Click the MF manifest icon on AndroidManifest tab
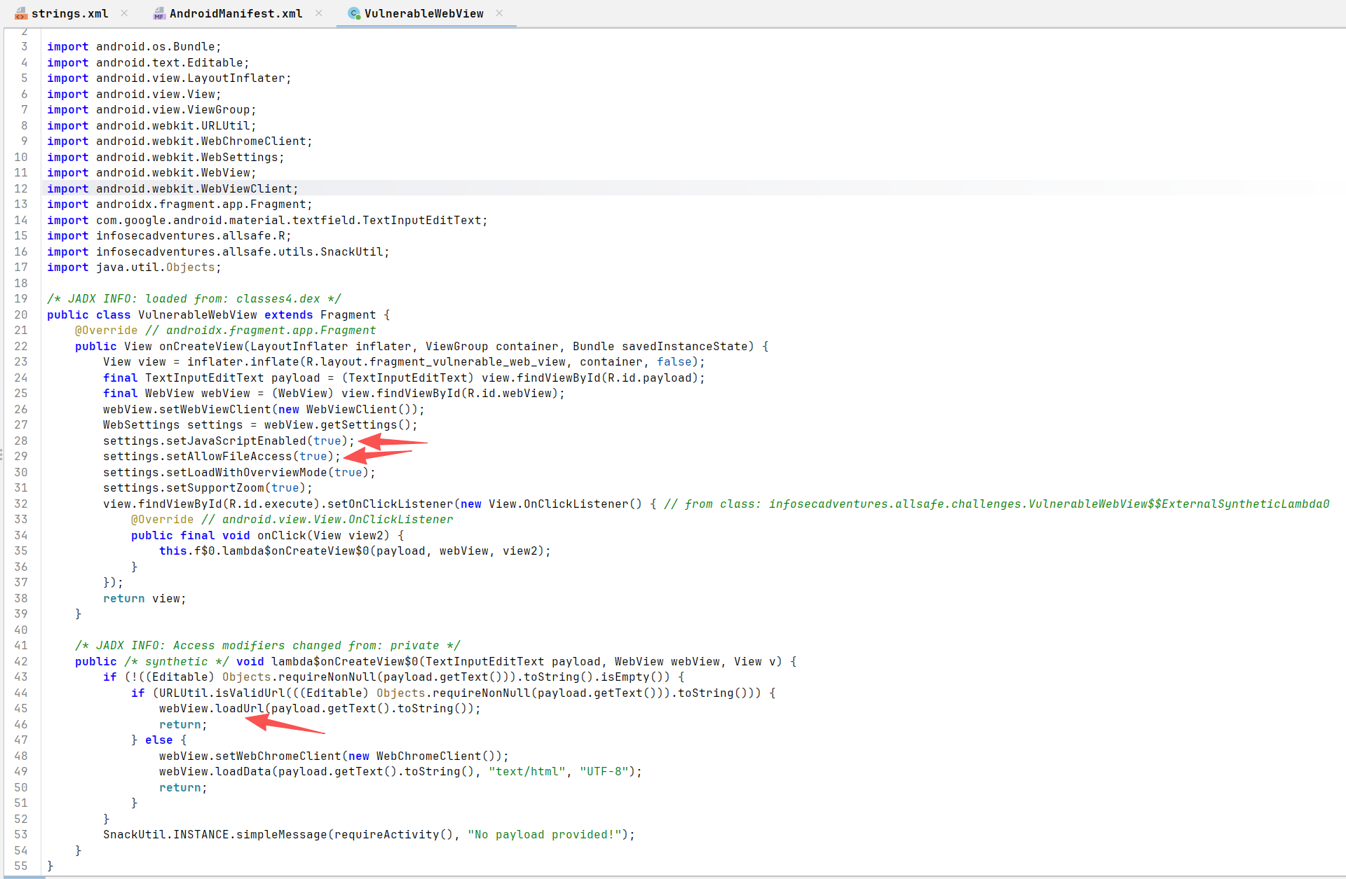The image size is (1346, 879). (x=159, y=13)
